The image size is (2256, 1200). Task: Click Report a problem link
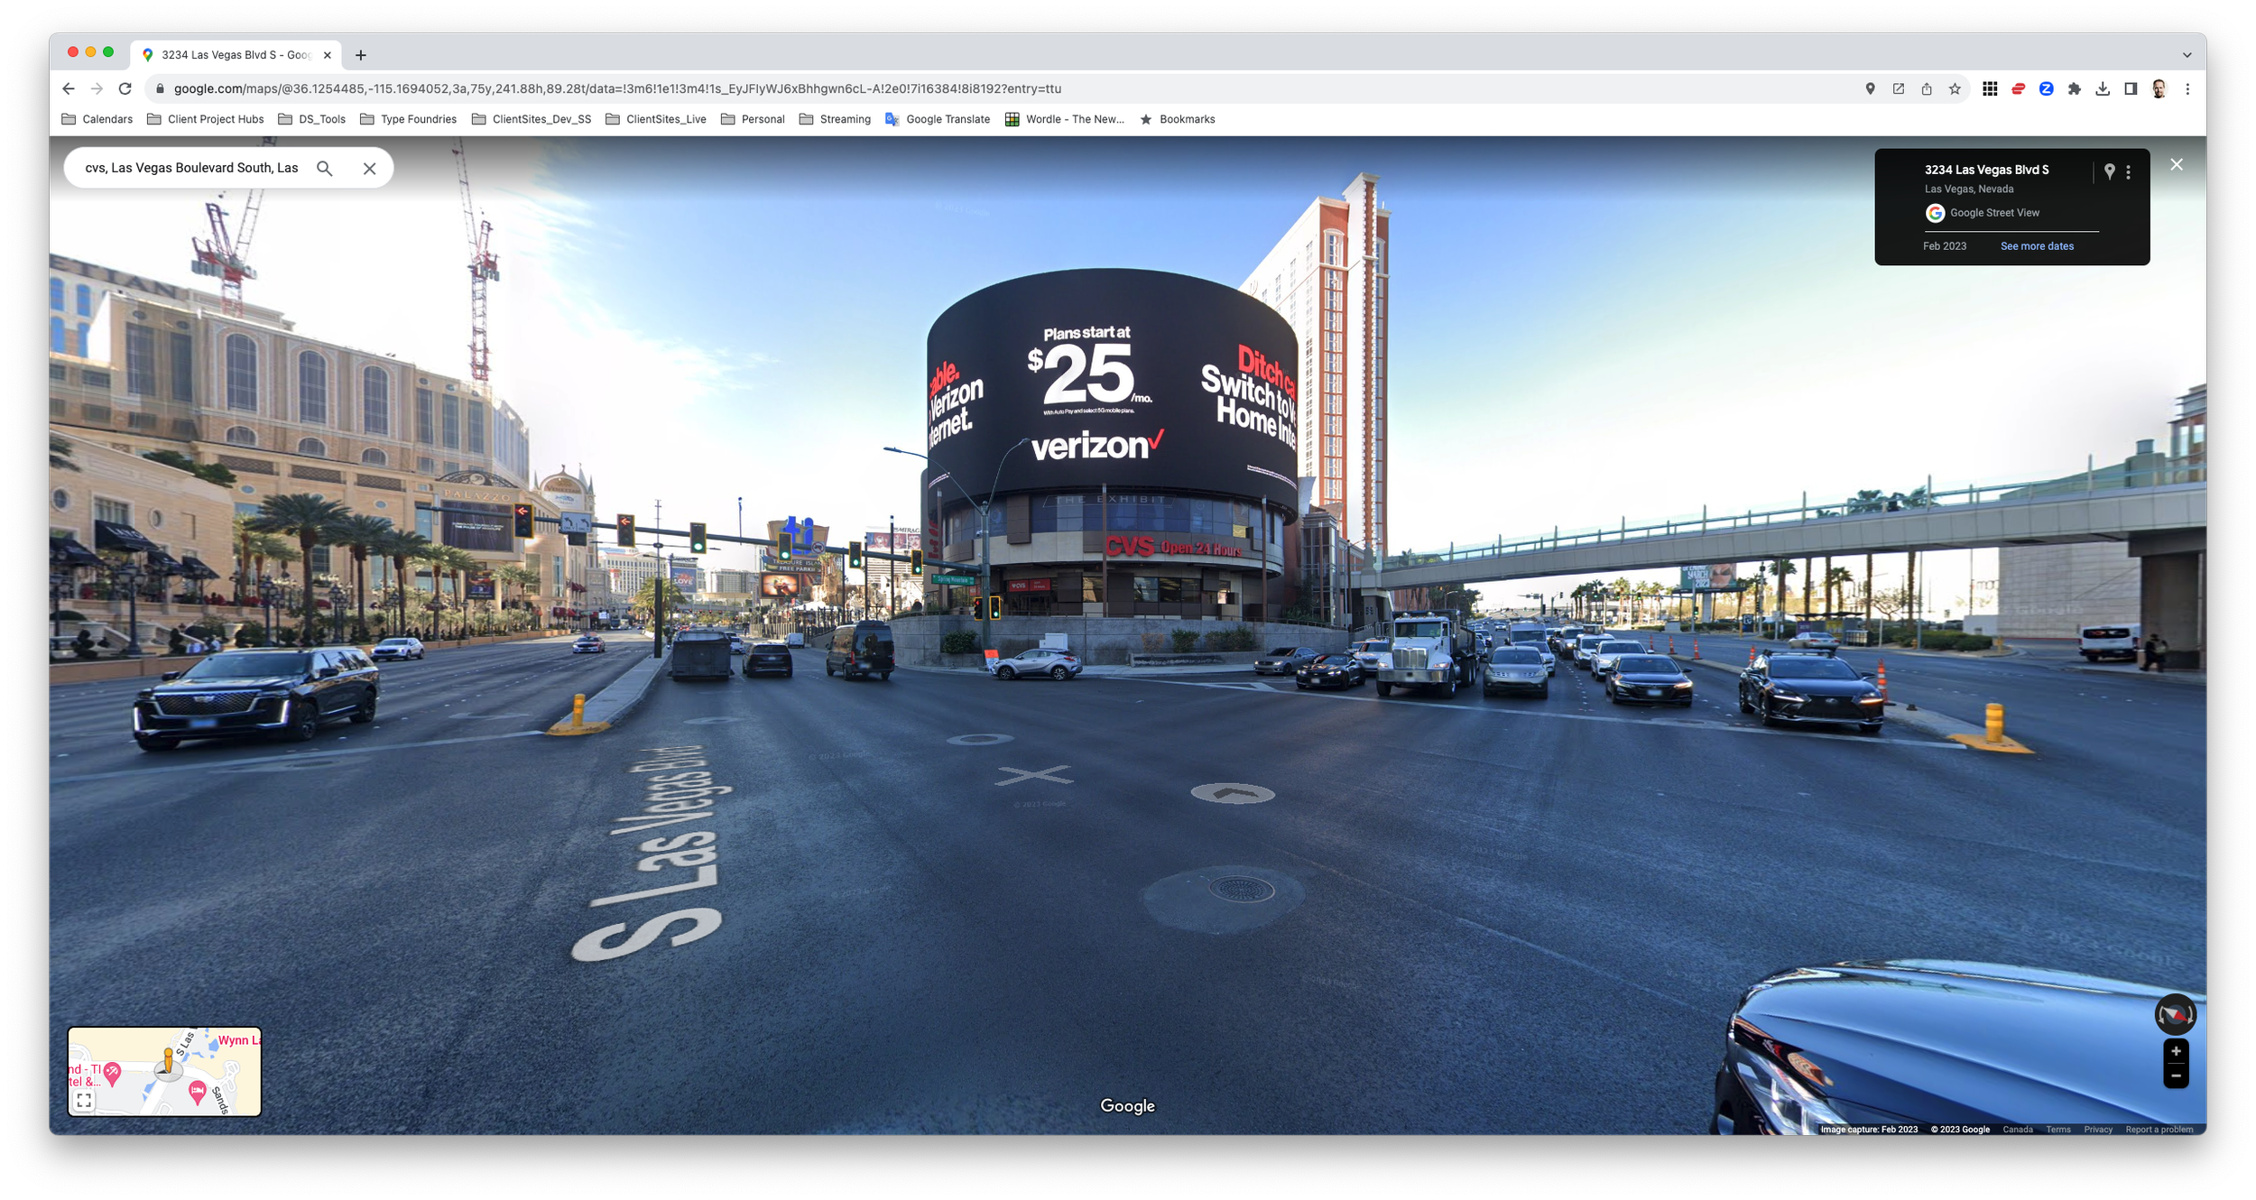pos(2159,1130)
